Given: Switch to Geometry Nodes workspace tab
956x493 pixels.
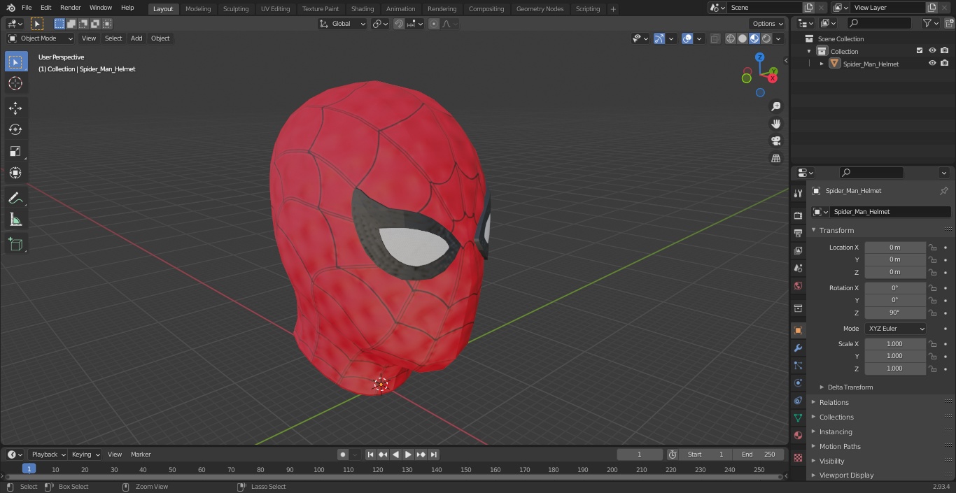Looking at the screenshot, I should [x=540, y=8].
